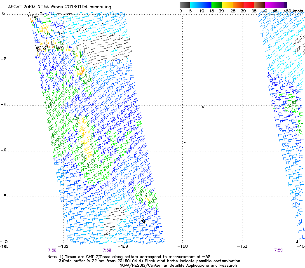The image size is (305, 268).
Task: Click the '-156' longitude axis label
Action: point(183,247)
